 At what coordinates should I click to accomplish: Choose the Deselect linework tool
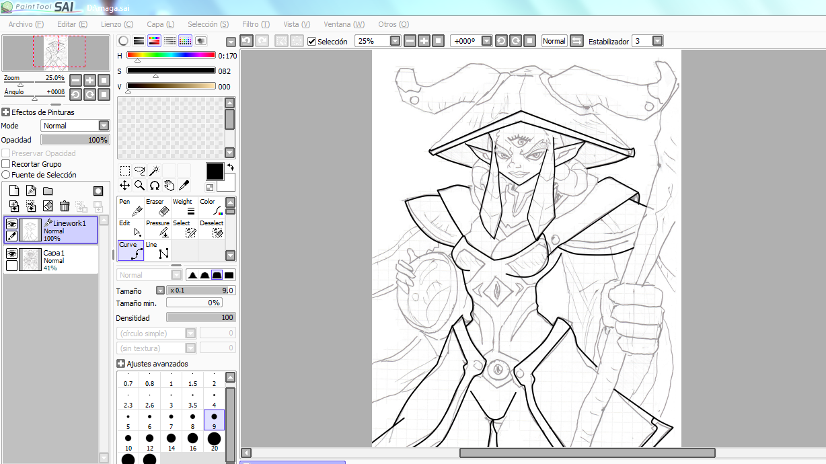[x=211, y=229]
